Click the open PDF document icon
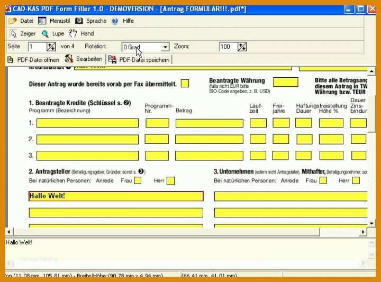The width and height of the screenshot is (381, 282). click(x=10, y=60)
